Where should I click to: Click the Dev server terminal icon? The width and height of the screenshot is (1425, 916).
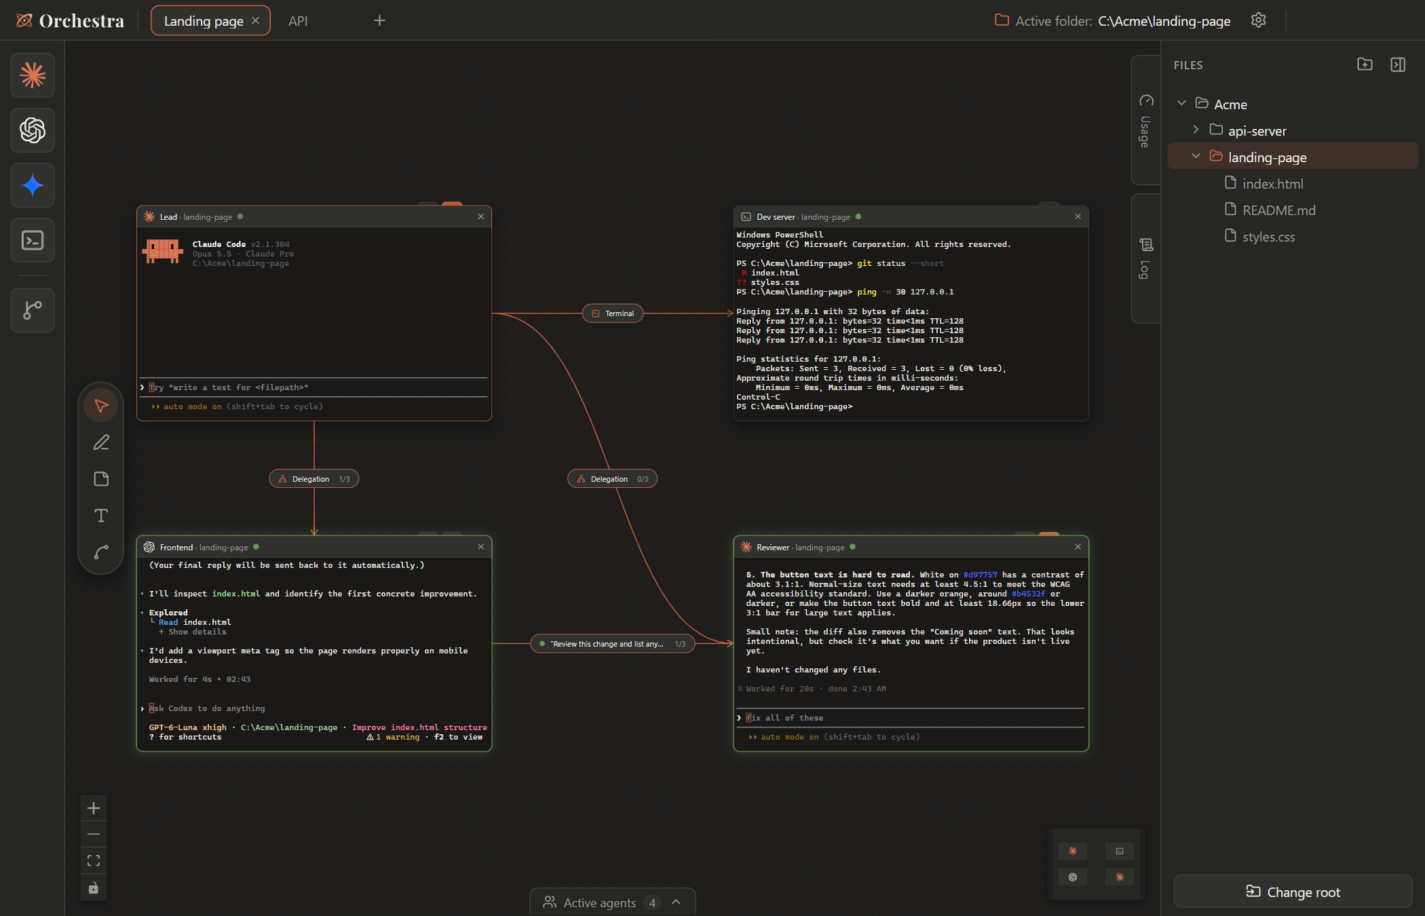click(x=746, y=216)
